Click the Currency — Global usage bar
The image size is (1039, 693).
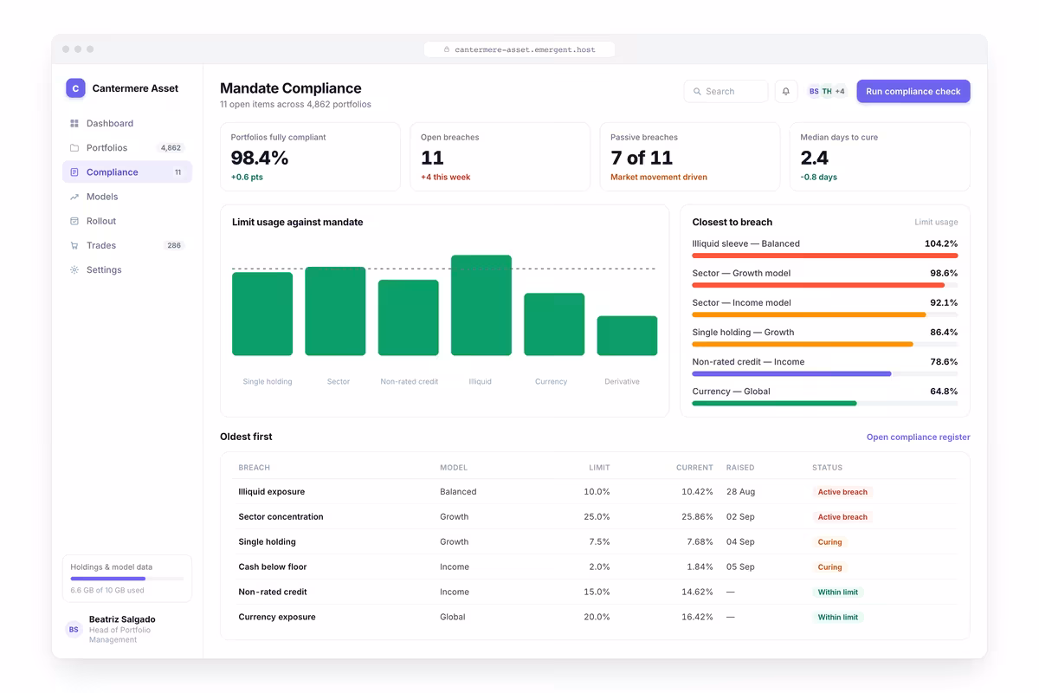(825, 403)
